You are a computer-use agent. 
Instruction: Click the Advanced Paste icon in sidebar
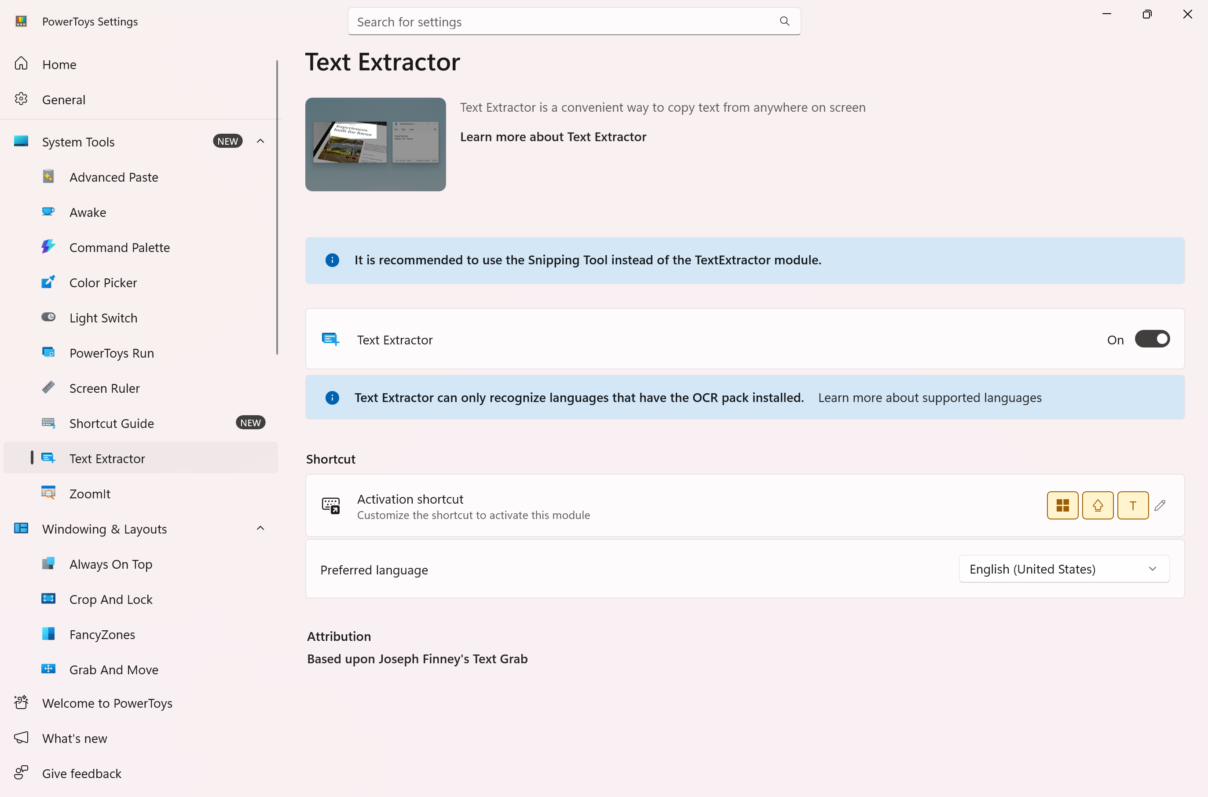pyautogui.click(x=48, y=176)
